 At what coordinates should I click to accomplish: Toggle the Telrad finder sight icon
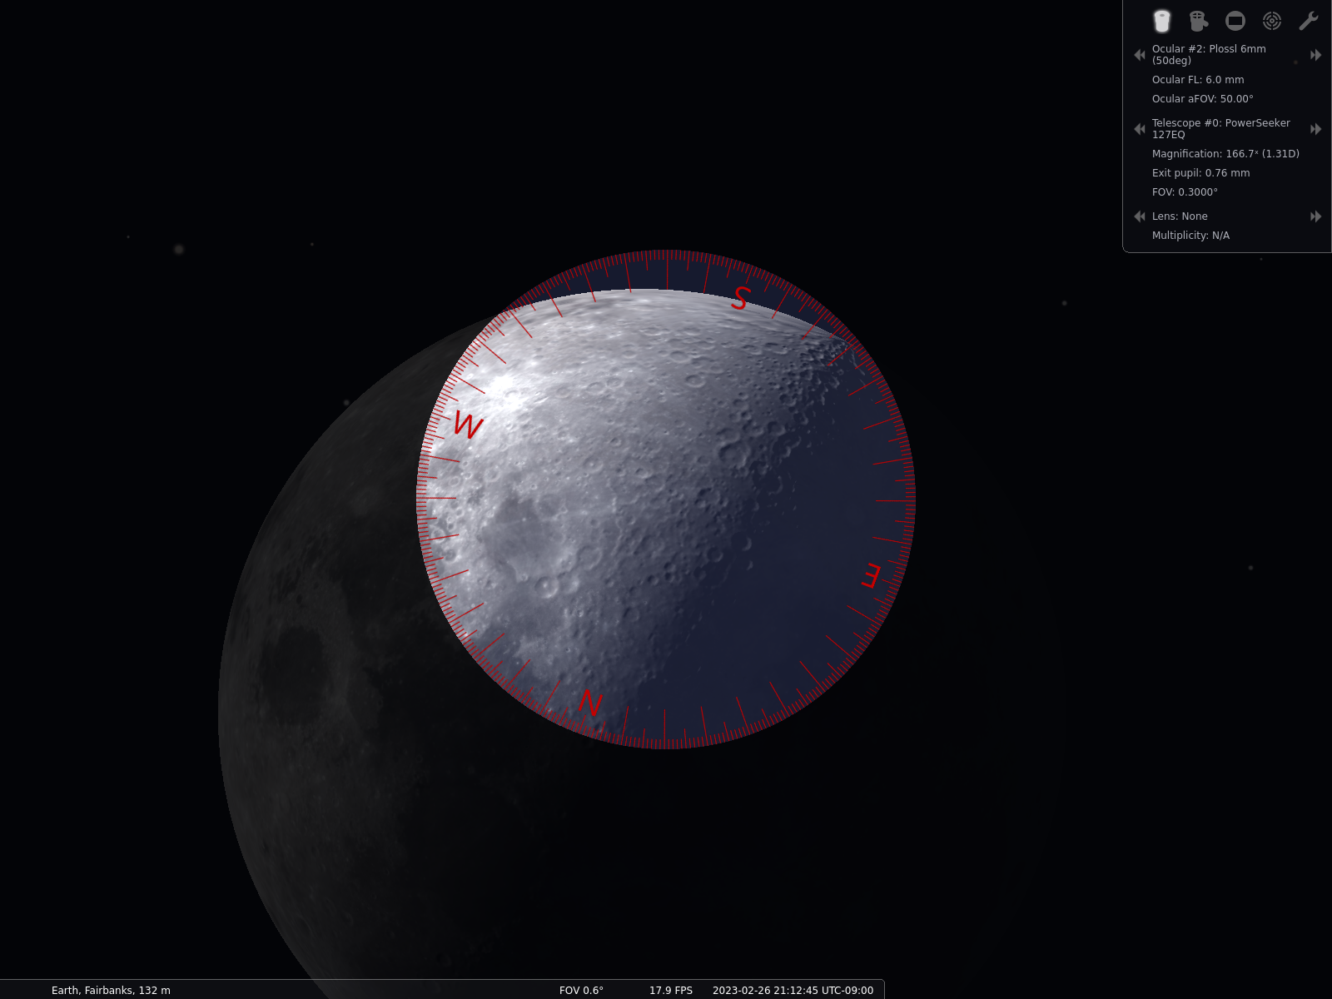pos(1271,21)
